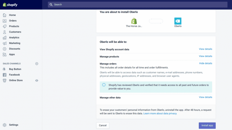Click the 'Manage products' permission label
Image resolution: width=232 pixels, height=130 pixels.
pos(109,57)
